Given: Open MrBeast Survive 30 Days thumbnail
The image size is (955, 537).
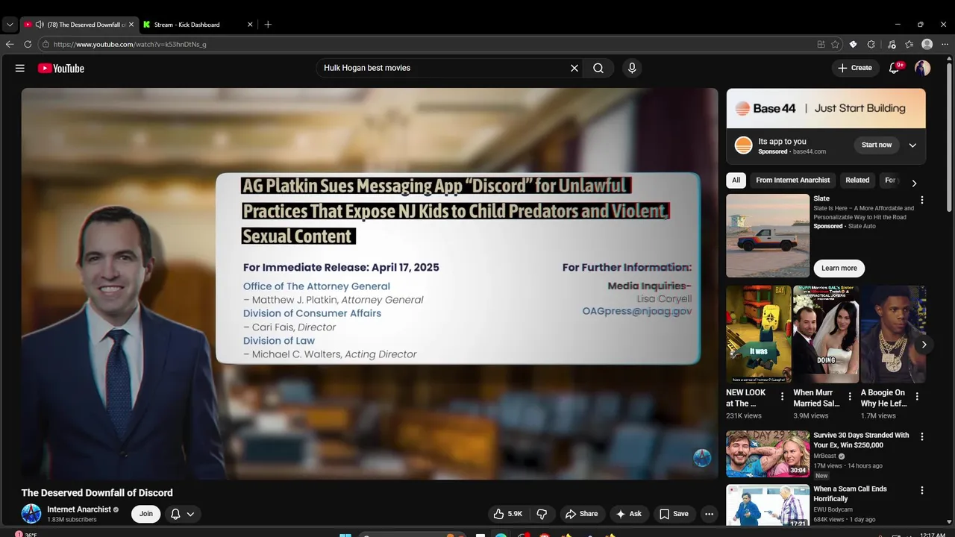Looking at the screenshot, I should tap(768, 453).
